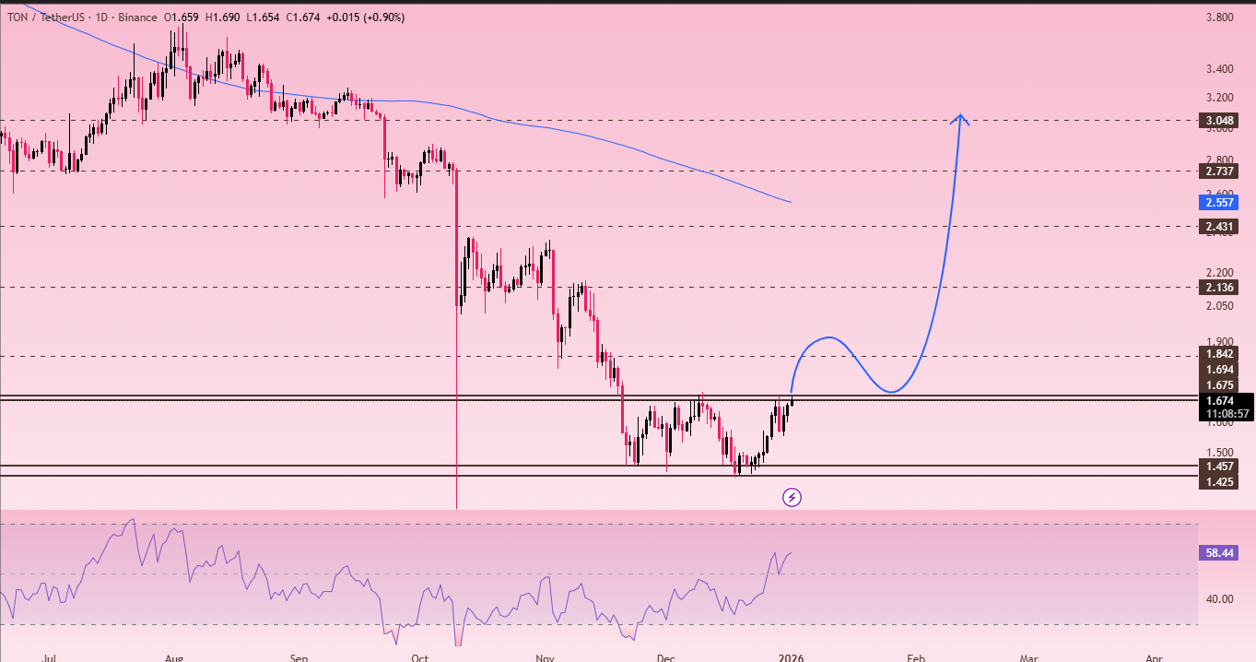Screen dimensions: 1256x662
Task: Select the TON / TetherUS symbol title
Action: pyautogui.click(x=45, y=18)
